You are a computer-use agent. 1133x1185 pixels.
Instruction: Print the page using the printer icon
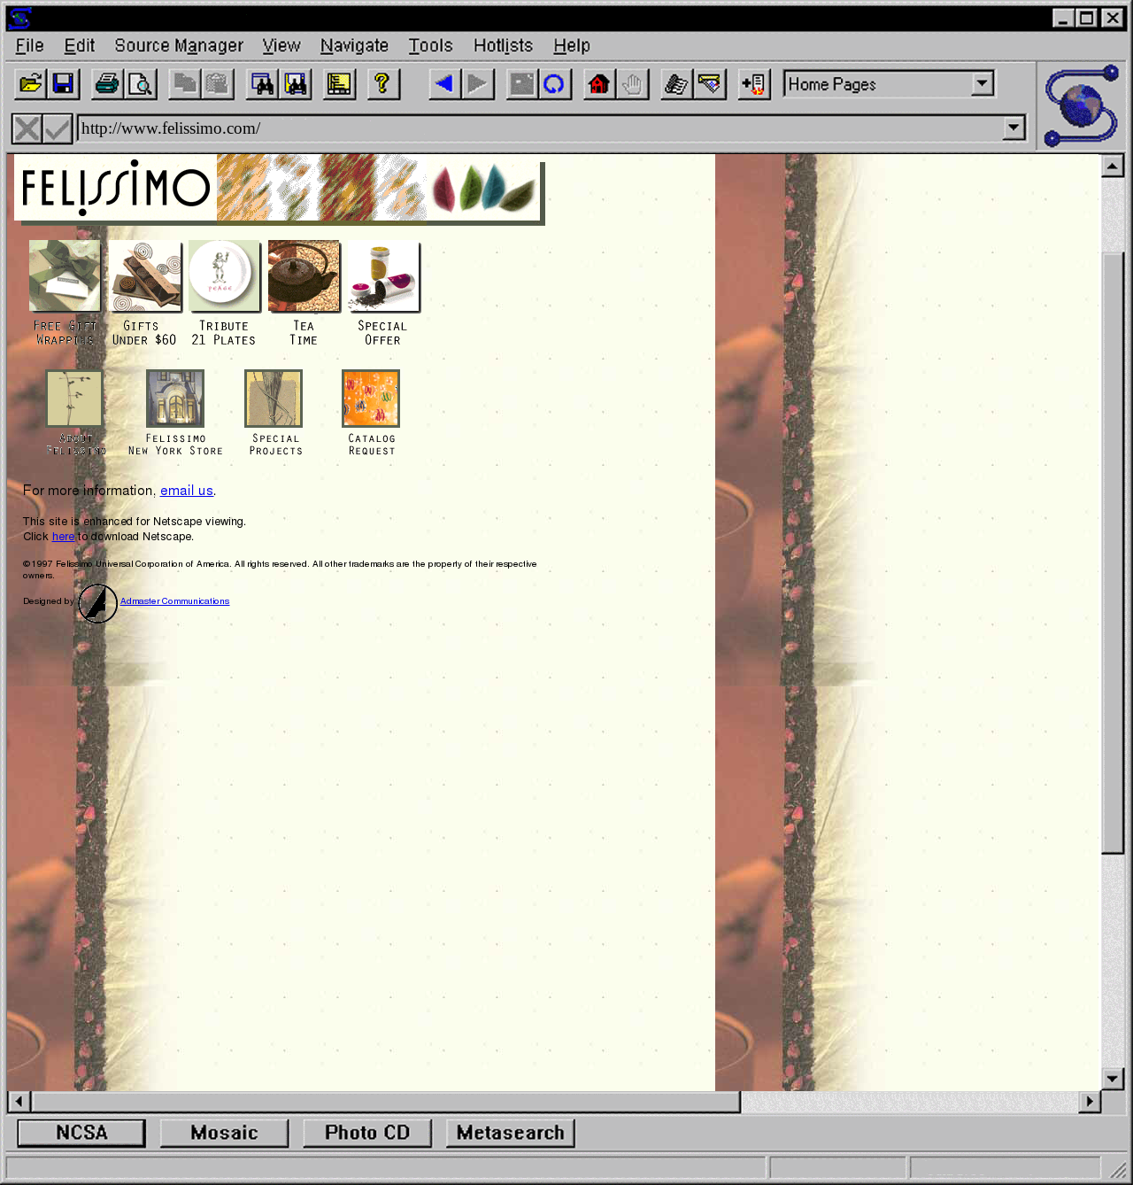[107, 84]
